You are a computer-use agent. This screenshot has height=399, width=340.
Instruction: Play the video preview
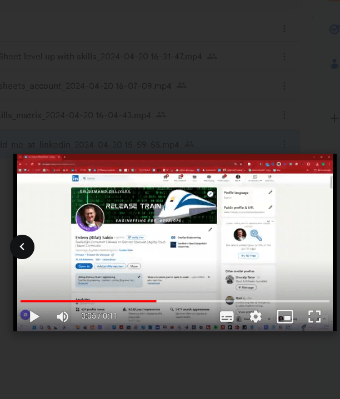(34, 316)
